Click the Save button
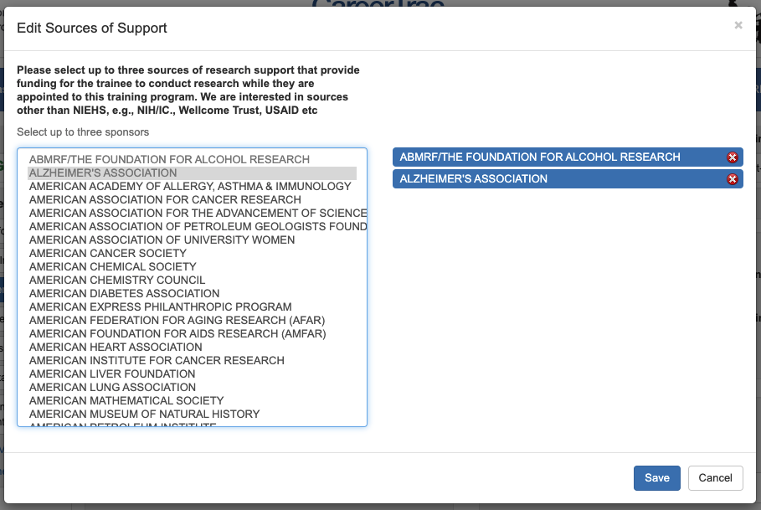Image resolution: width=761 pixels, height=510 pixels. click(656, 477)
